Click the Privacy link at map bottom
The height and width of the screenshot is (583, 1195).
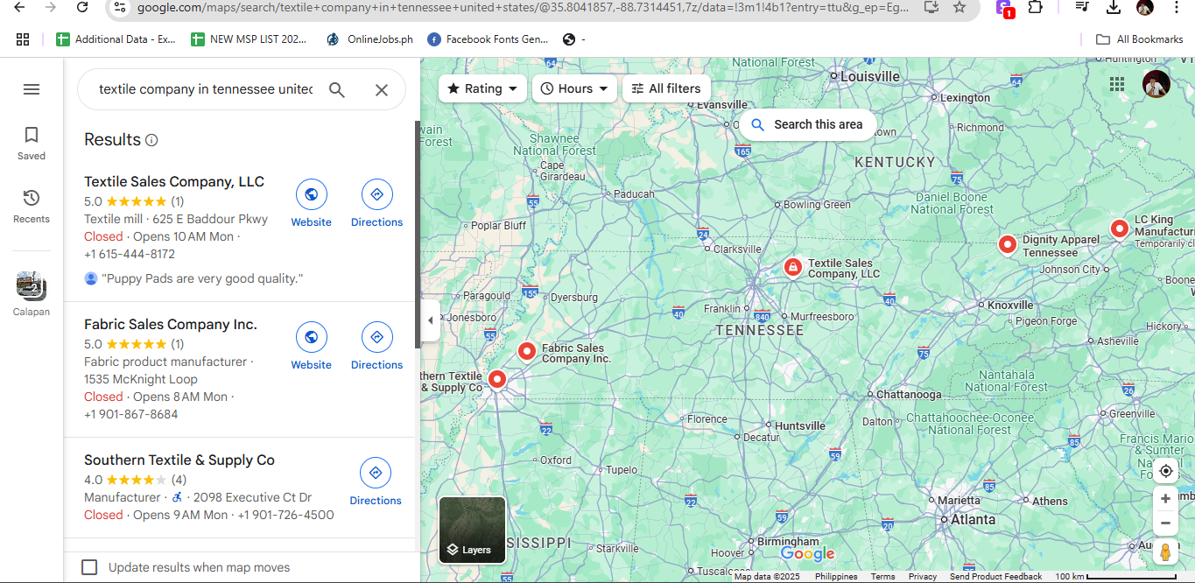point(923,577)
